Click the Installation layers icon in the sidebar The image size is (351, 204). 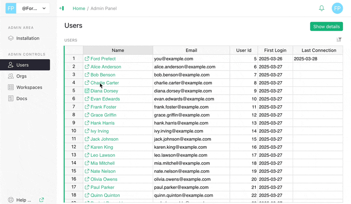pos(11,38)
